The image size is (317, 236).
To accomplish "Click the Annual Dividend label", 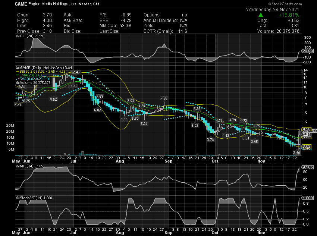I will click(160, 21).
